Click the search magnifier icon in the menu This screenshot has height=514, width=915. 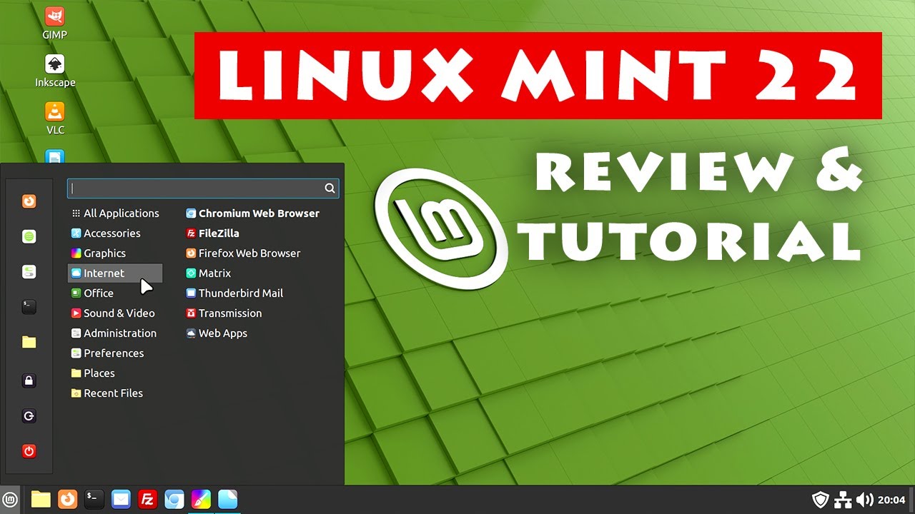coord(330,188)
